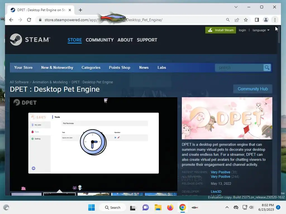Open Chrome's three-dot menu
Screen dimensions: 286x214
point(275,20)
